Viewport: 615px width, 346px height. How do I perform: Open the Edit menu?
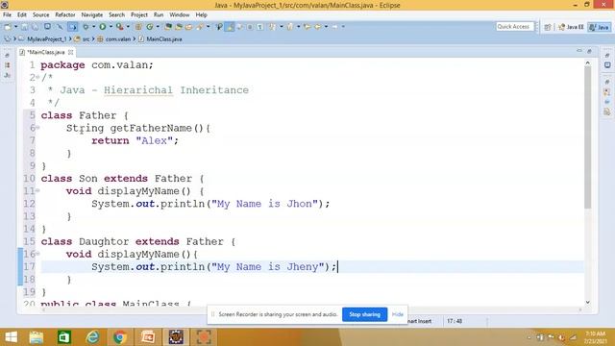pyautogui.click(x=22, y=15)
